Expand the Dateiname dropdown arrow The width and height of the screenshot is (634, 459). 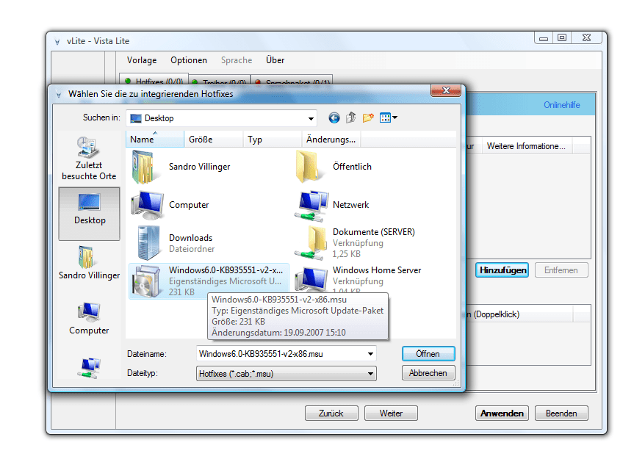[x=370, y=354]
